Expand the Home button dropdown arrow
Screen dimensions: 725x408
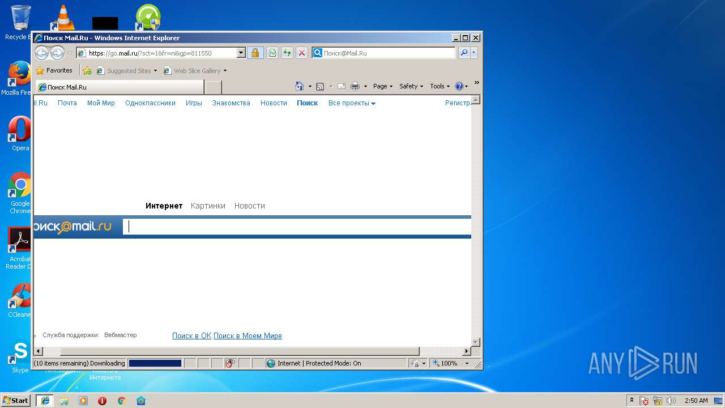click(310, 87)
